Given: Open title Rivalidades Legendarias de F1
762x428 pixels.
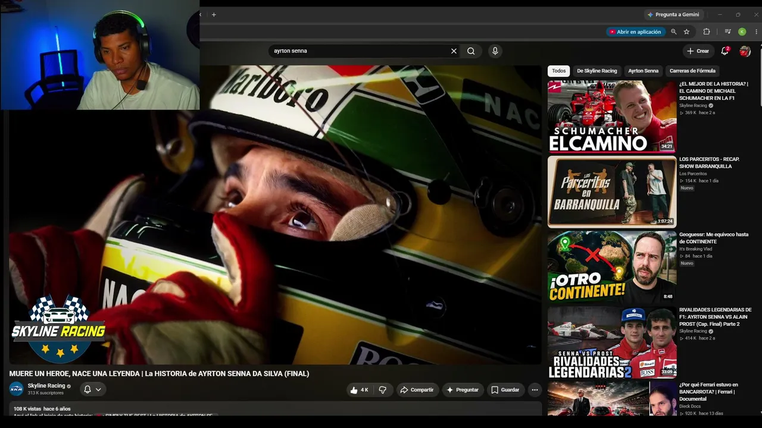Looking at the screenshot, I should pyautogui.click(x=715, y=317).
